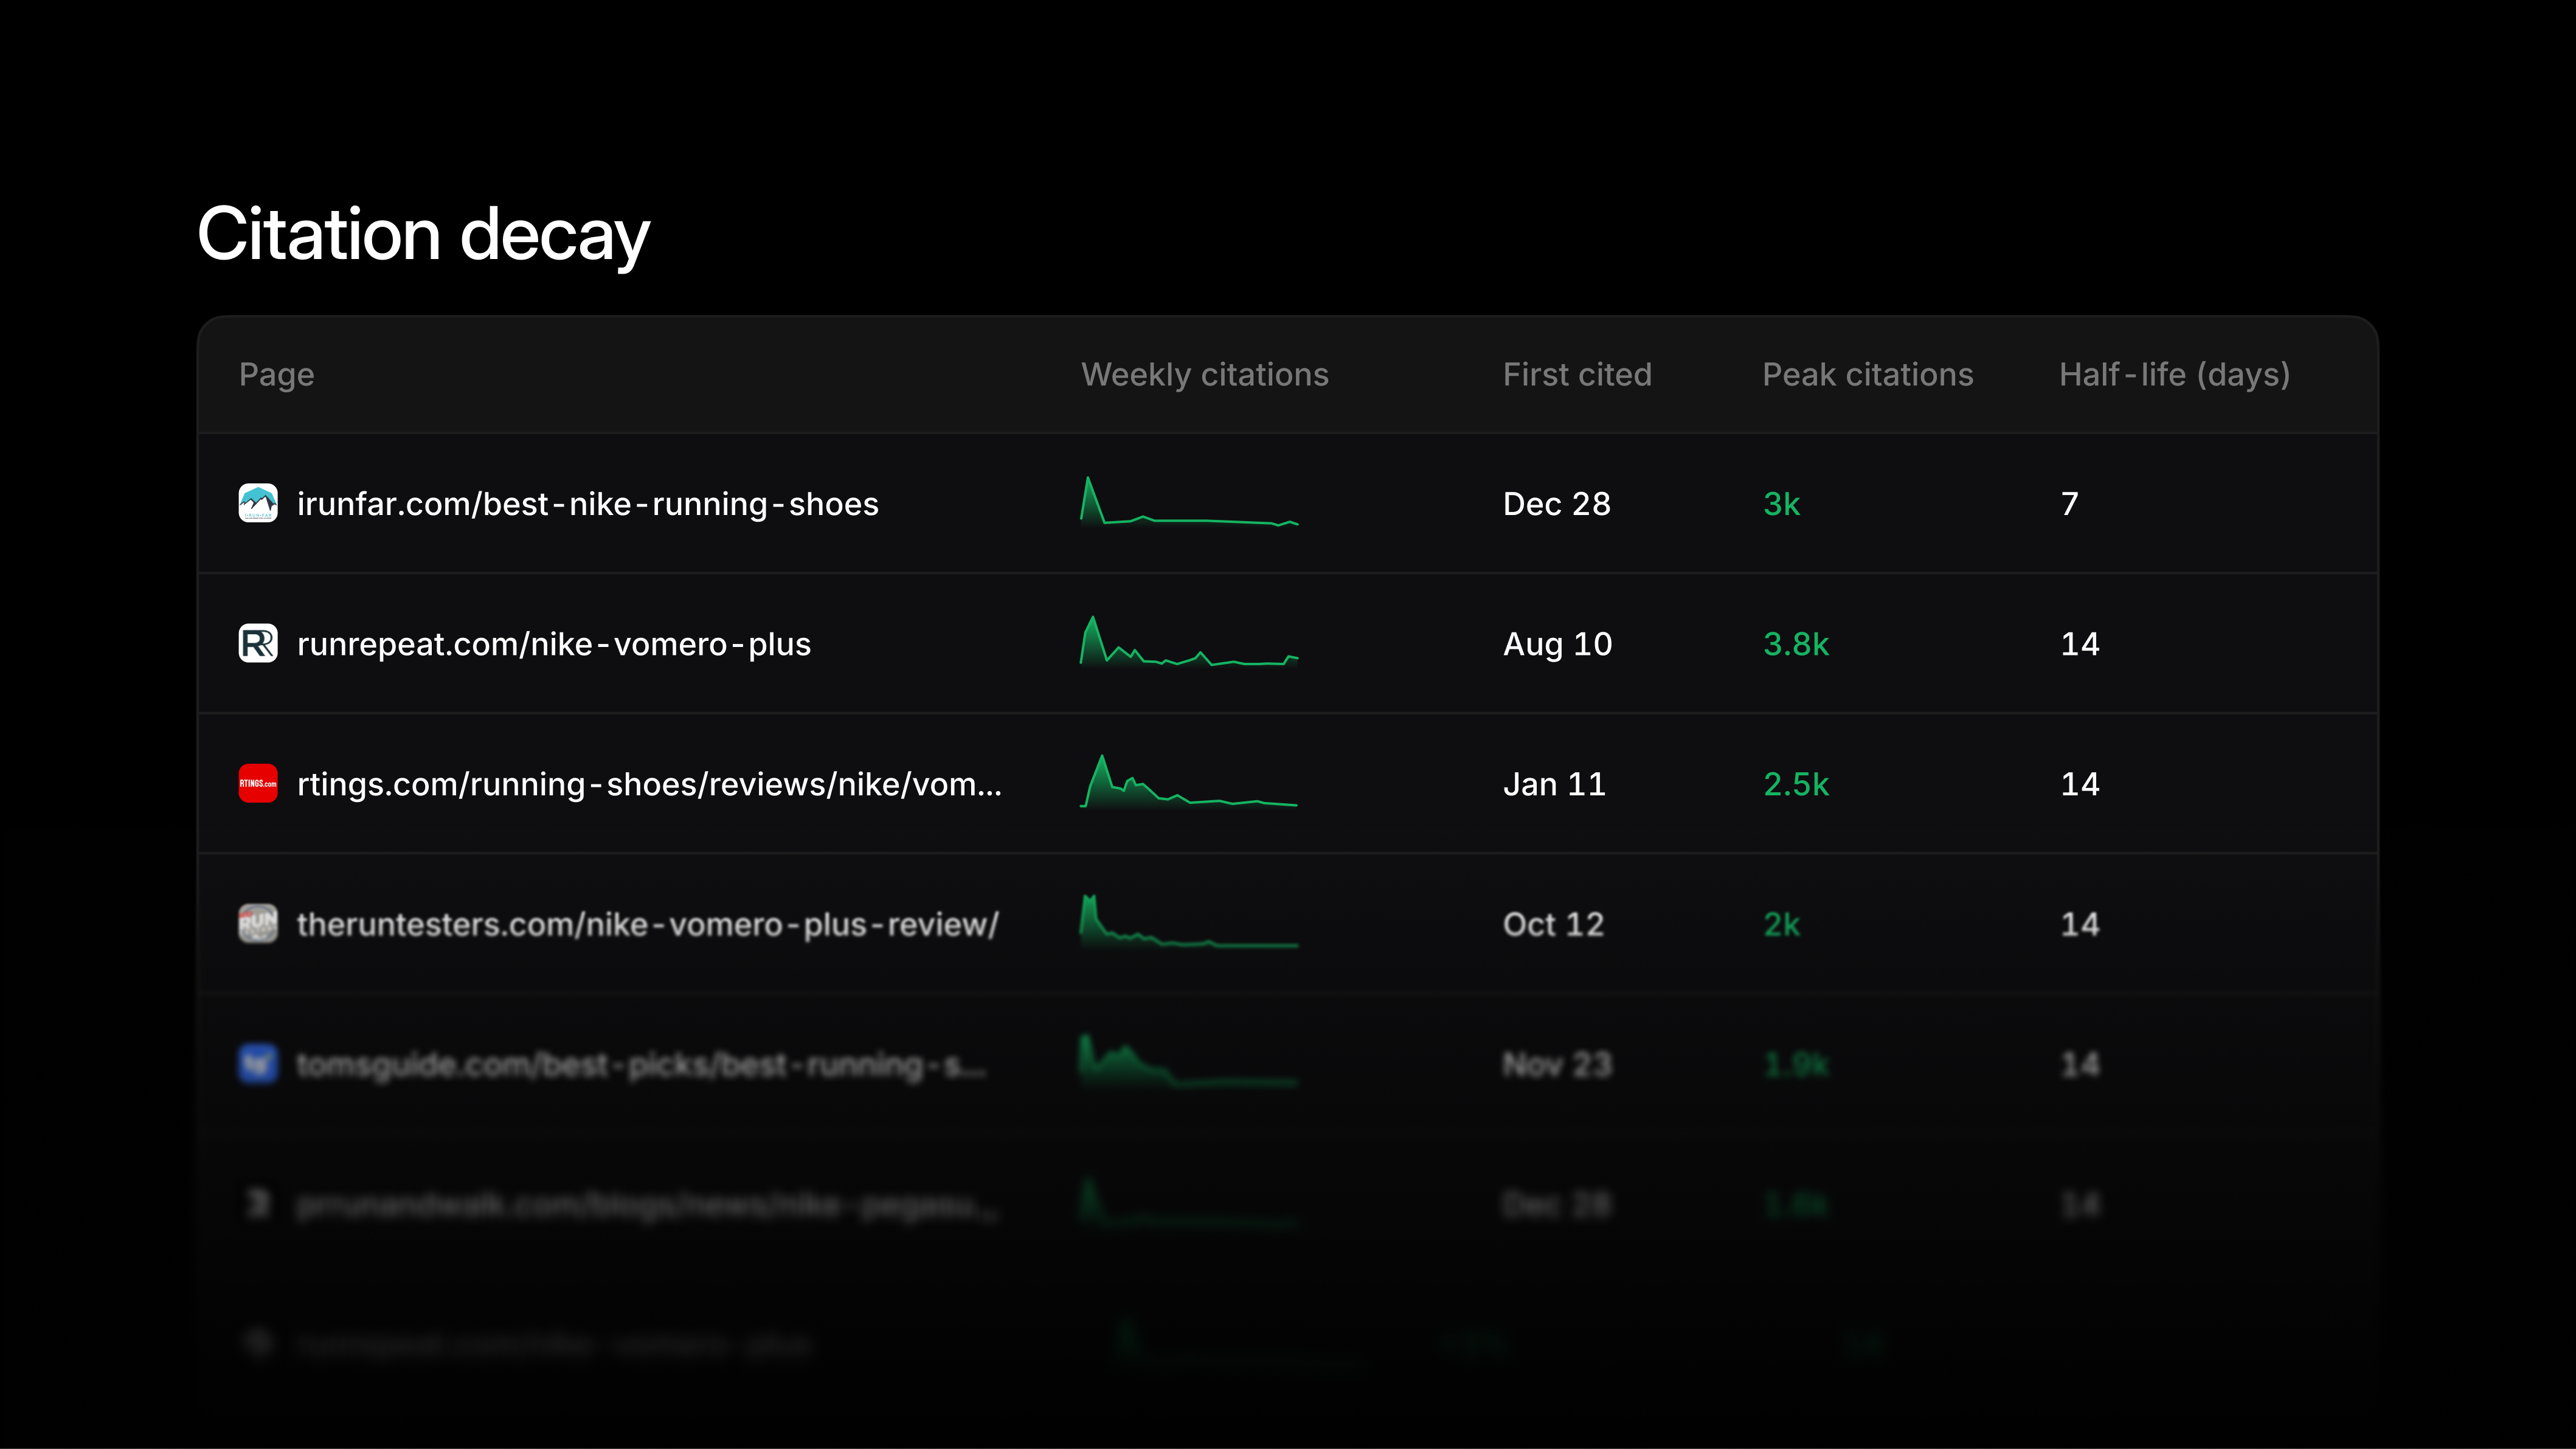Sort by Peak citations column header

(x=1868, y=374)
